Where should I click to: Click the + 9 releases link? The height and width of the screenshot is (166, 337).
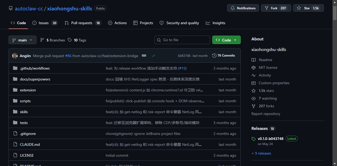[261, 153]
